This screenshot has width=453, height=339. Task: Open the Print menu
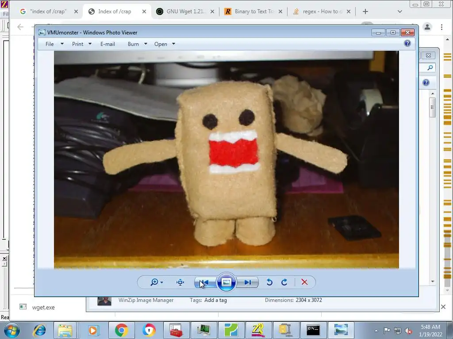[77, 44]
